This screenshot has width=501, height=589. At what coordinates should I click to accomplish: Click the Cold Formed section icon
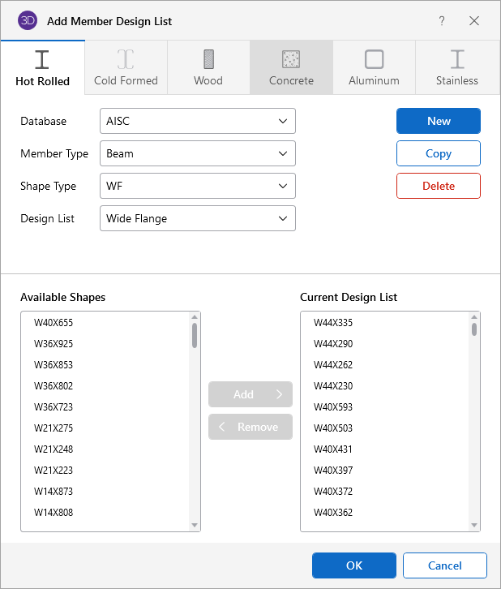click(x=126, y=59)
